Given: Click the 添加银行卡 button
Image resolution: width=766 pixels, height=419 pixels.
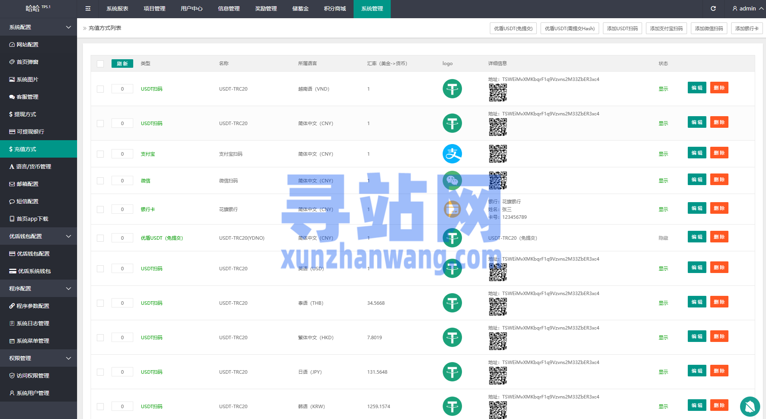Looking at the screenshot, I should click(x=747, y=28).
